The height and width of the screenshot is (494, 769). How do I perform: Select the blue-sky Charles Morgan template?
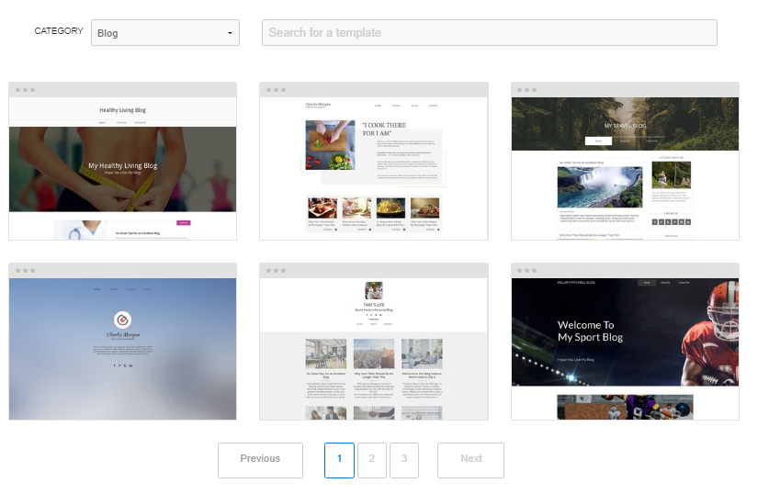122,342
